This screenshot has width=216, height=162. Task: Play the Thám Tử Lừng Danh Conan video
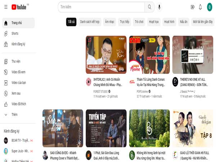(x=149, y=54)
